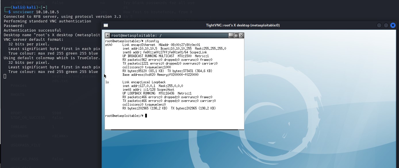Click the Kali terminal cursor block below the output
Image resolution: width=399 pixels, height=168 pixels.
(x=5, y=76)
